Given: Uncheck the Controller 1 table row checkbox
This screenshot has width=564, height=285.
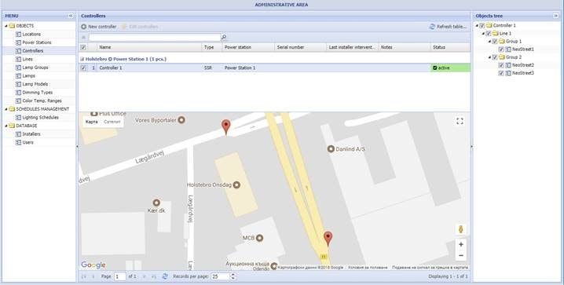Looking at the screenshot, I should coord(83,68).
